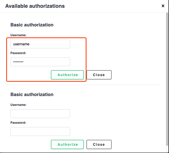Click the first Basic authorization heading

tap(32, 25)
